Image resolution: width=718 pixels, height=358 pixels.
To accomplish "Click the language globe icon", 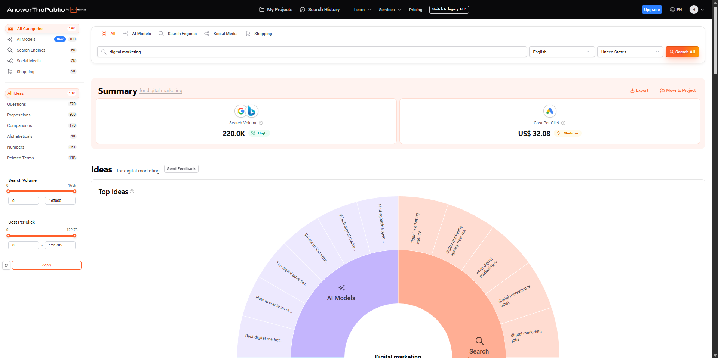I will (x=672, y=10).
